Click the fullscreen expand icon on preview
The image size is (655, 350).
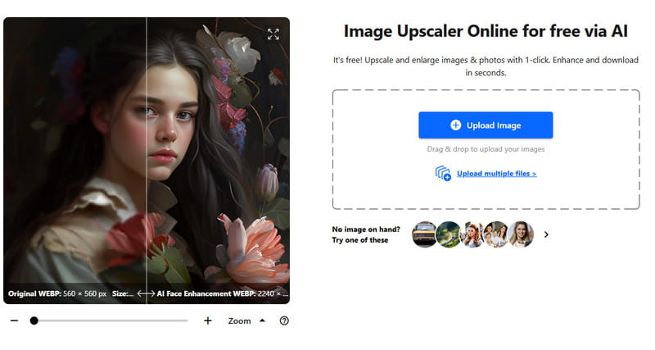click(x=273, y=34)
